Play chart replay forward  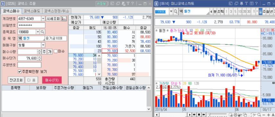point(190,114)
